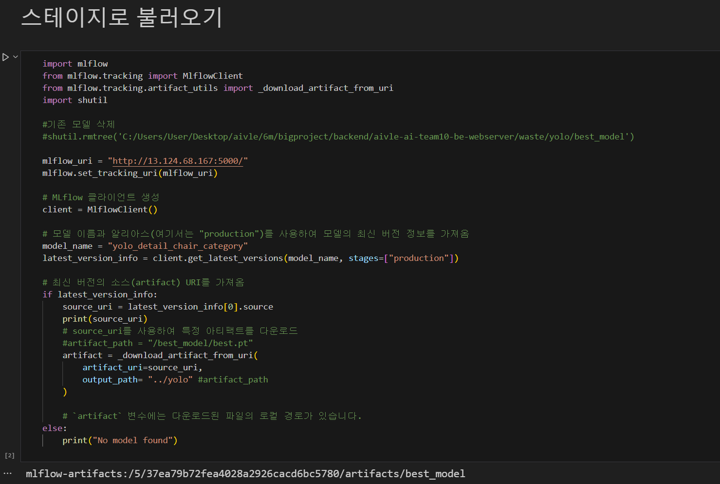Click the if latest_version_info: line
This screenshot has width=720, height=484.
click(99, 294)
